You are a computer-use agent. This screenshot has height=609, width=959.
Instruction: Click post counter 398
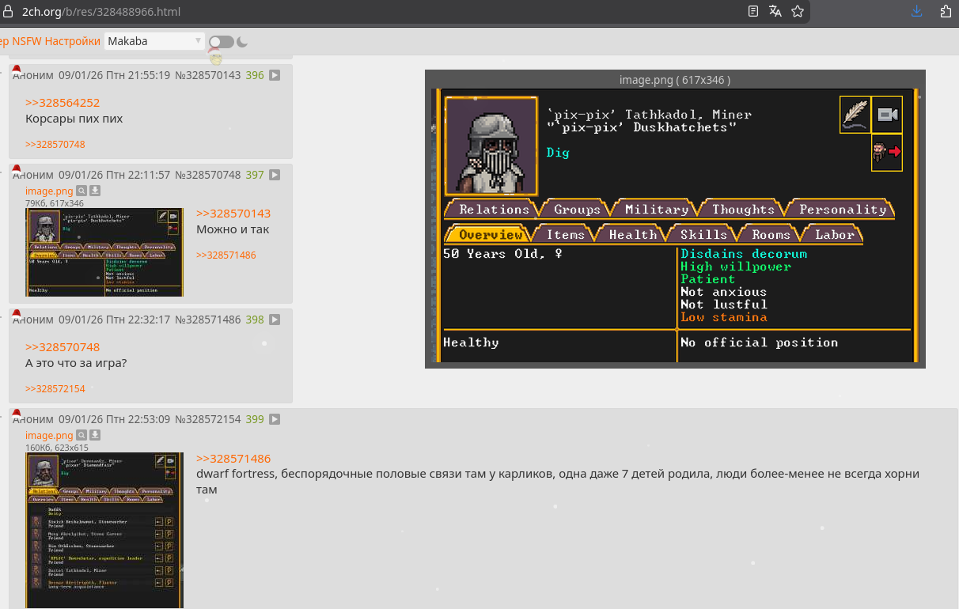click(255, 320)
